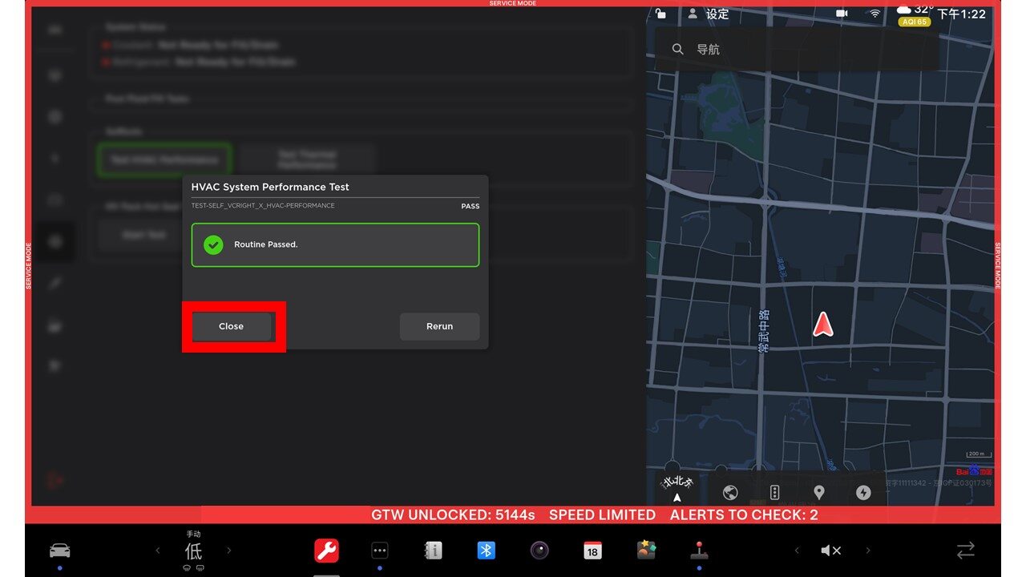Launch the joystick arcade app
1026x577 pixels.
pyautogui.click(x=699, y=551)
